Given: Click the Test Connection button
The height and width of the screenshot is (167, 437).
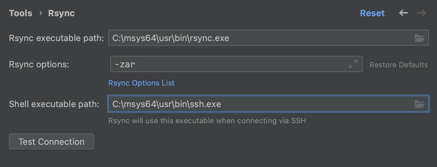Looking at the screenshot, I should point(51,142).
